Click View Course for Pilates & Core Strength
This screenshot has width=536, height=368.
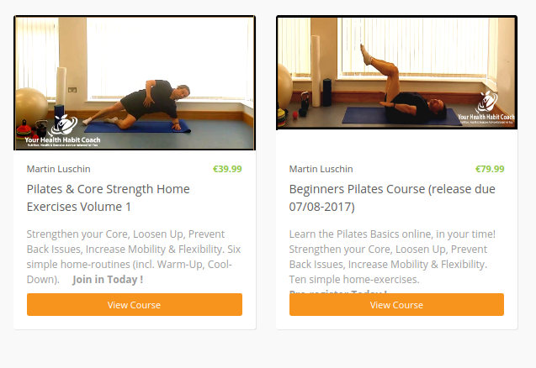point(135,304)
